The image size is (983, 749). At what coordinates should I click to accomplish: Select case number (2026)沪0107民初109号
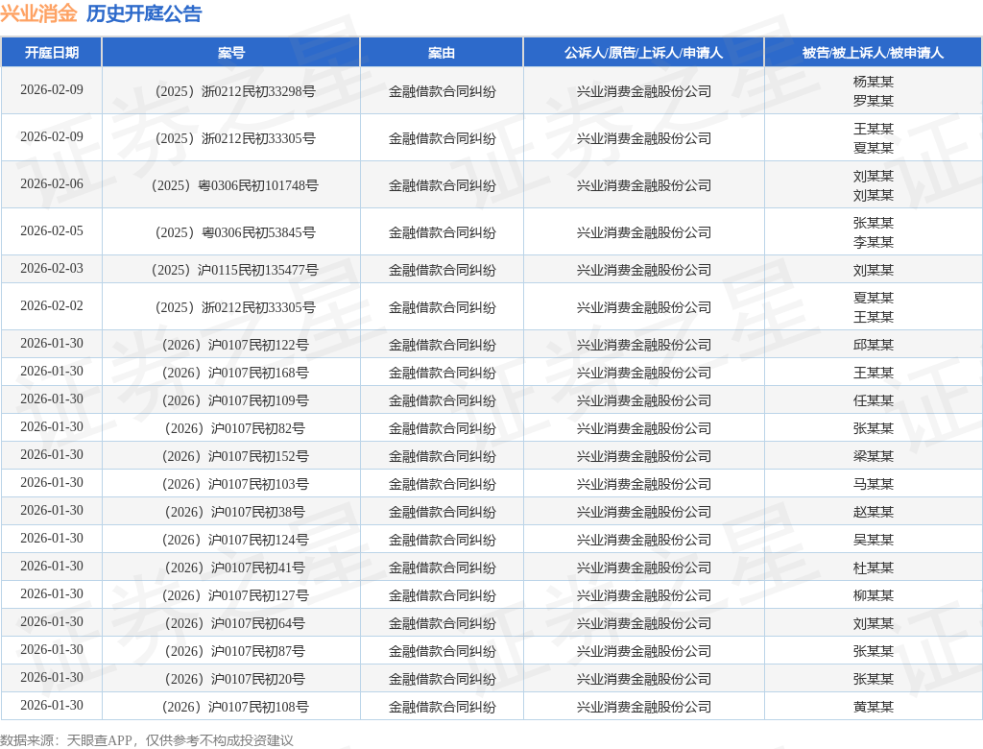235,400
